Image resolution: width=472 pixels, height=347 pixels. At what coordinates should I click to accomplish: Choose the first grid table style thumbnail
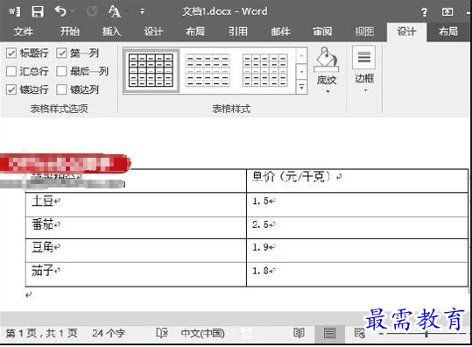pos(151,70)
